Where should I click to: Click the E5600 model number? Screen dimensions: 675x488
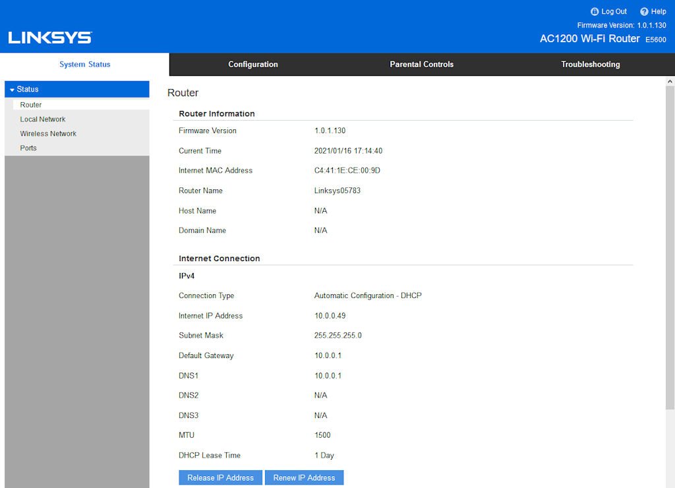[x=656, y=40]
